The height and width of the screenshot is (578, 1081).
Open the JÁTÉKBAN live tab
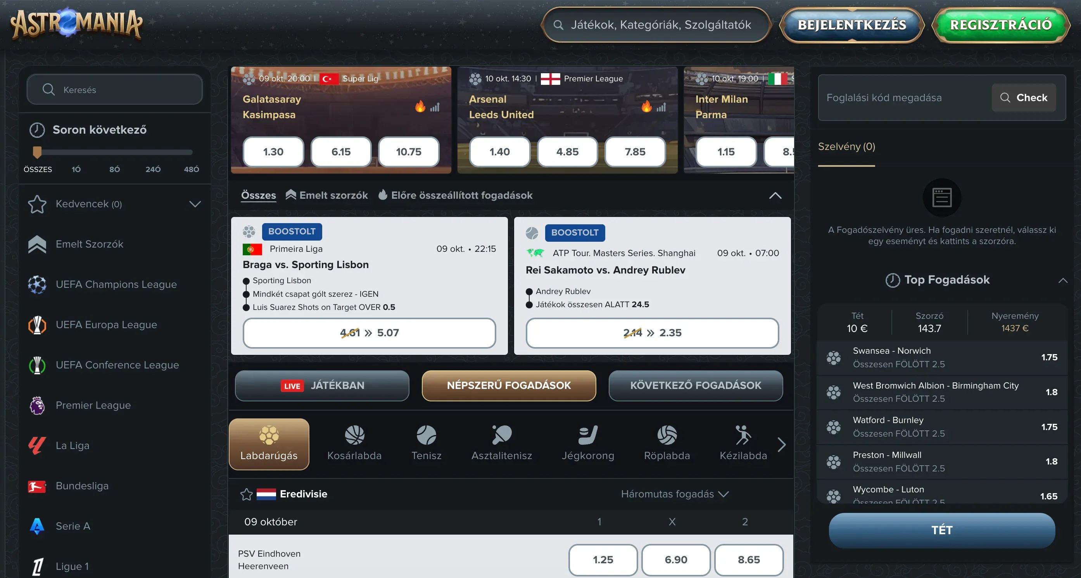[x=322, y=385]
